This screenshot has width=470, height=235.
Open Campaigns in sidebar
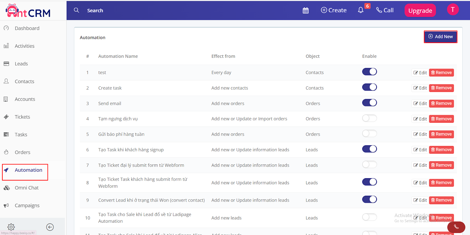[27, 206]
